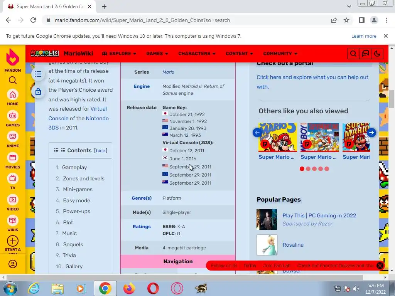Jump to Zones and levels section
This screenshot has height=296, width=395.
point(84,178)
